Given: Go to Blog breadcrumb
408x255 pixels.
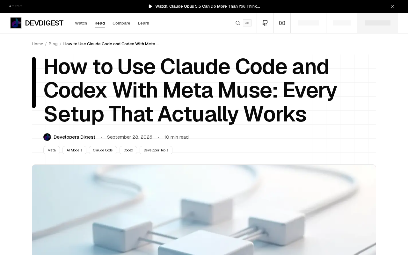Looking at the screenshot, I should (53, 44).
